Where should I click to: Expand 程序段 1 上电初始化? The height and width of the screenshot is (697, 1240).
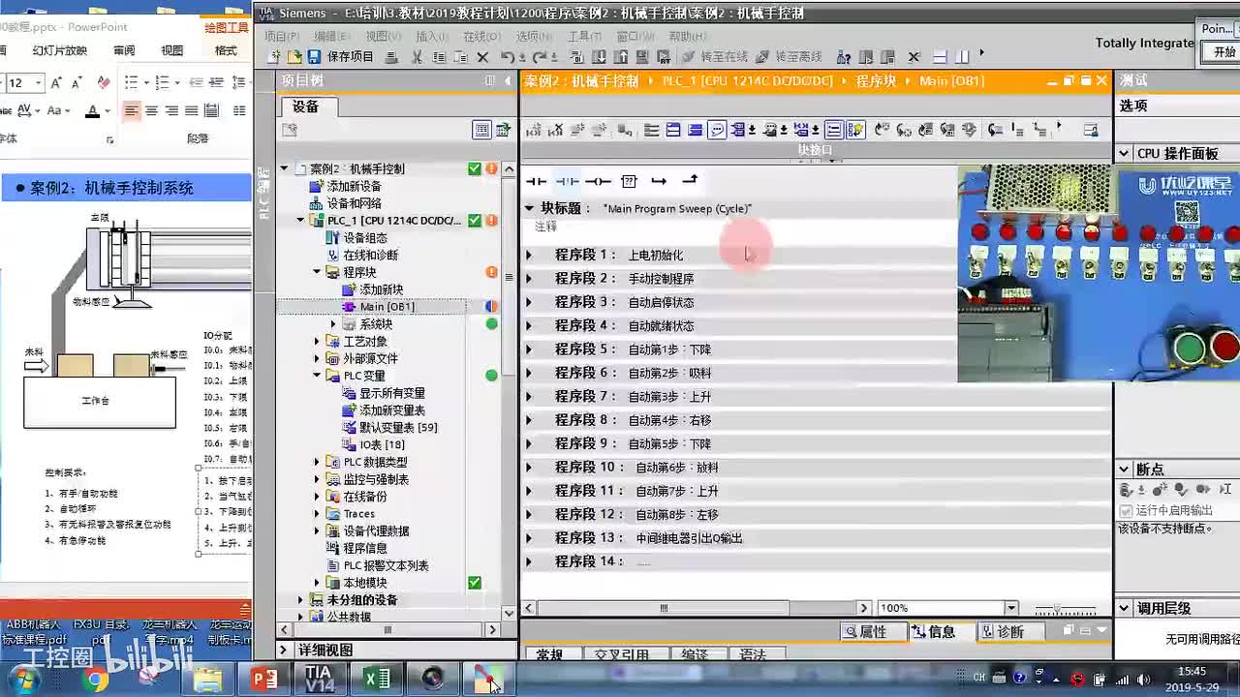[x=528, y=255]
